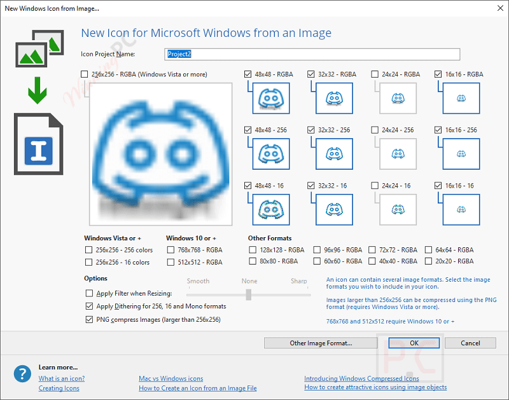
Task: Click the Icon Project Name text field
Action: [x=312, y=54]
